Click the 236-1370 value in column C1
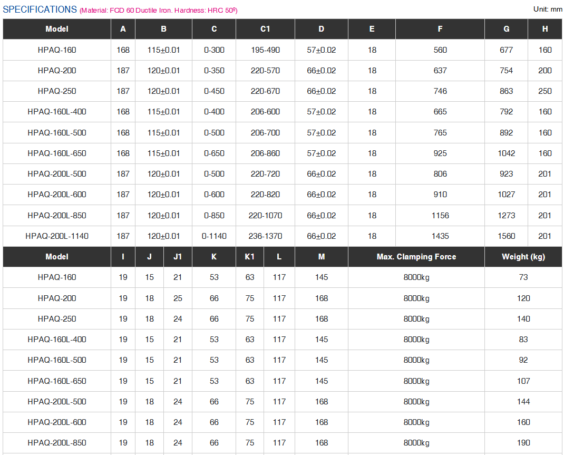Screen dimensions: 564x455 click(265, 236)
